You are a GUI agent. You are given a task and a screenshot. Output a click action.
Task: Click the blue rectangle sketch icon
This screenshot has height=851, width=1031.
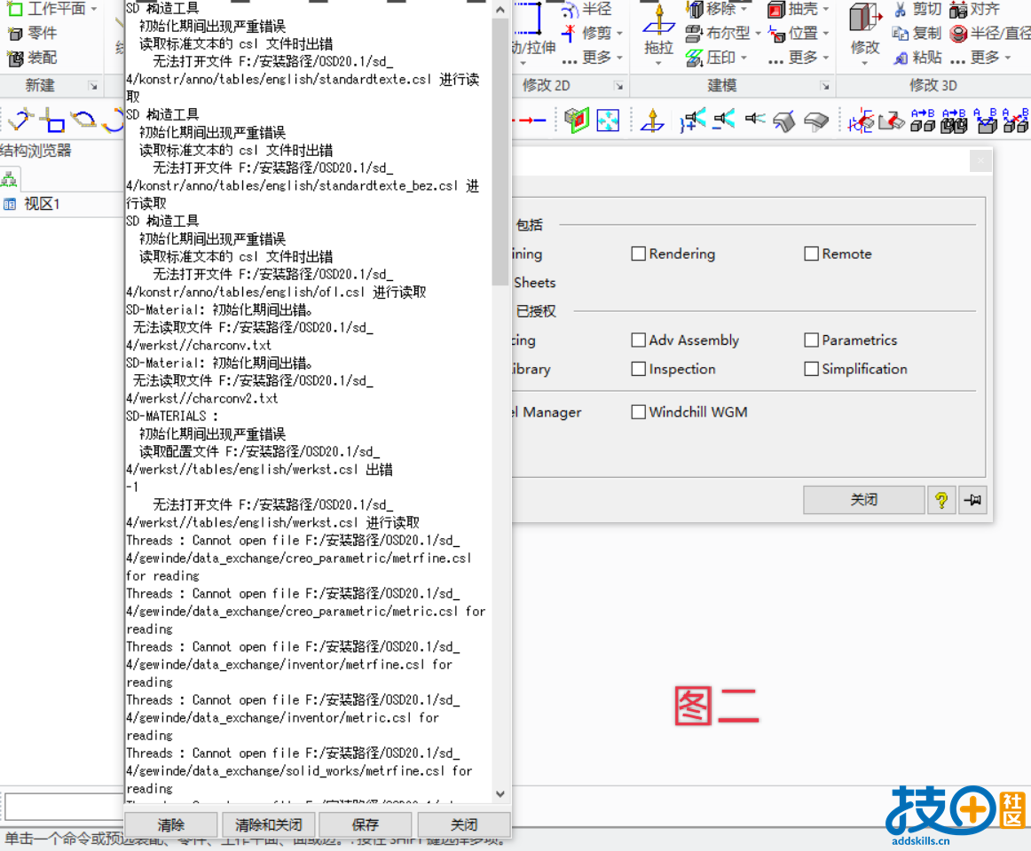(x=52, y=121)
